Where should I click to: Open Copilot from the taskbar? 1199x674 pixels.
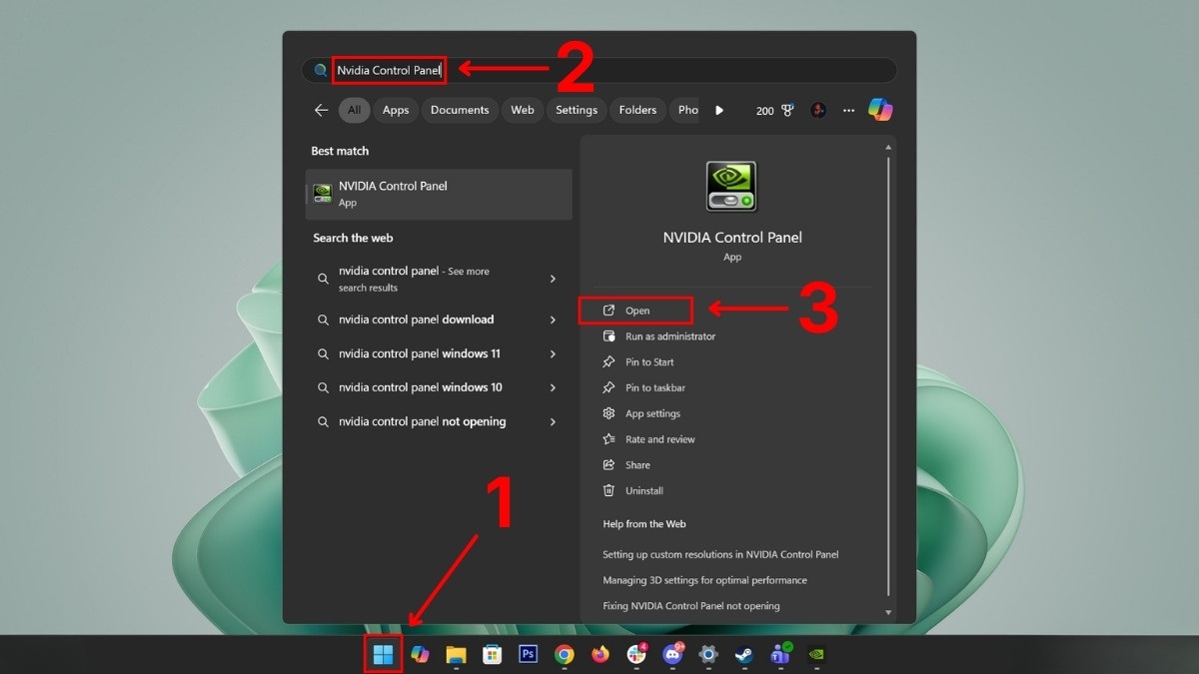pos(420,655)
